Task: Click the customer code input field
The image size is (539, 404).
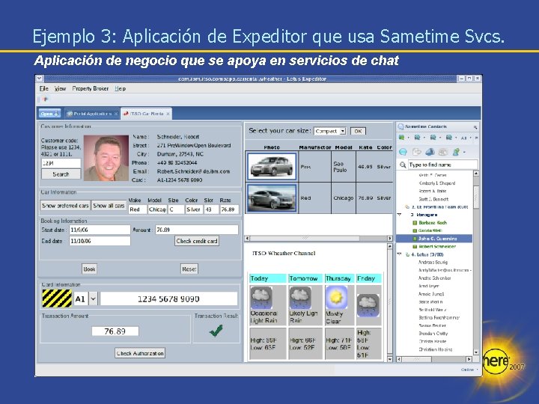Action: 61,163
